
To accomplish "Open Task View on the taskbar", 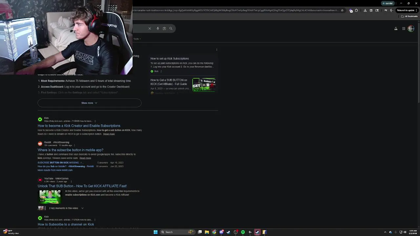I will pos(199,232).
